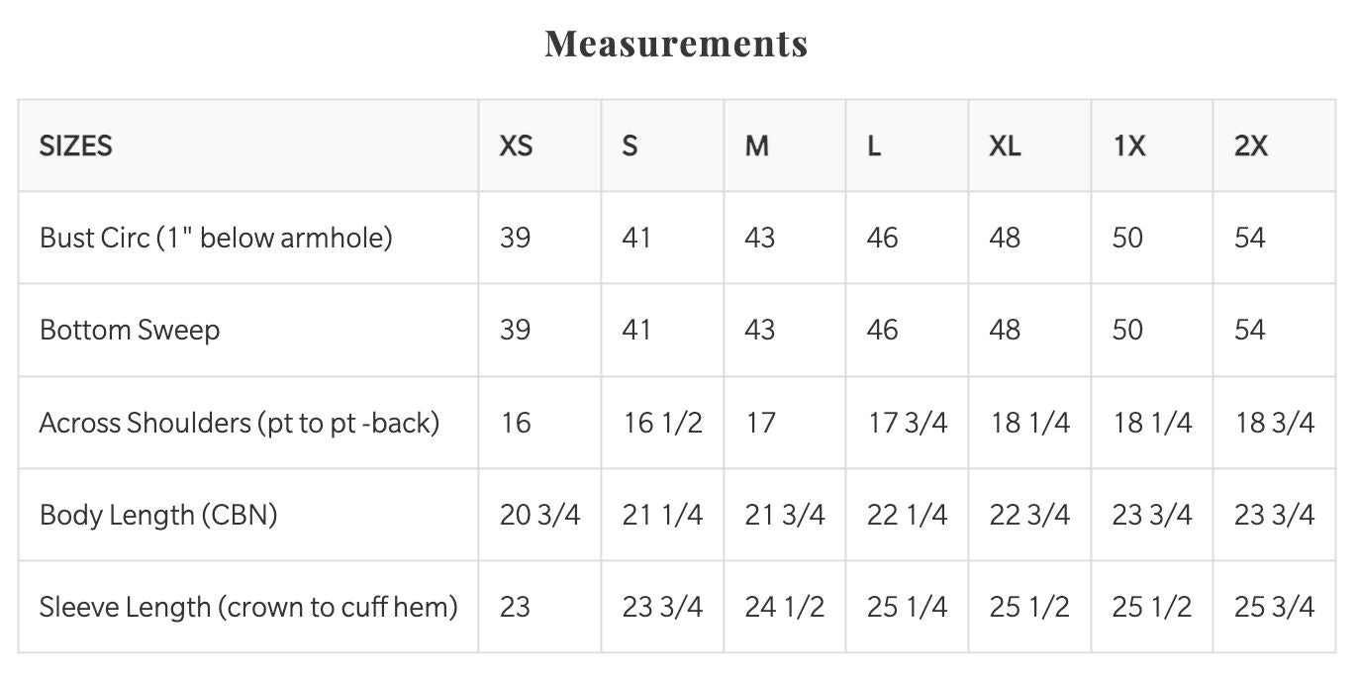
Task: Select the Bottom Sweep row label
Action: 130,330
